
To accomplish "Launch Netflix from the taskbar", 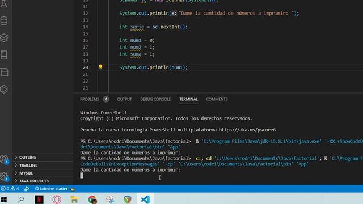I will pos(39,199).
